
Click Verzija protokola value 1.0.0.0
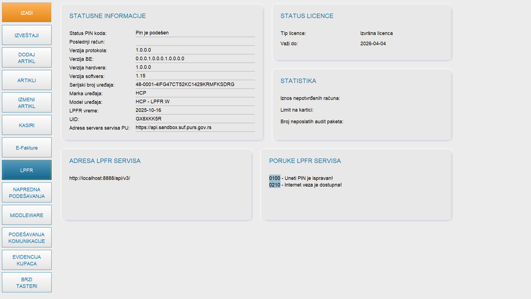point(143,50)
